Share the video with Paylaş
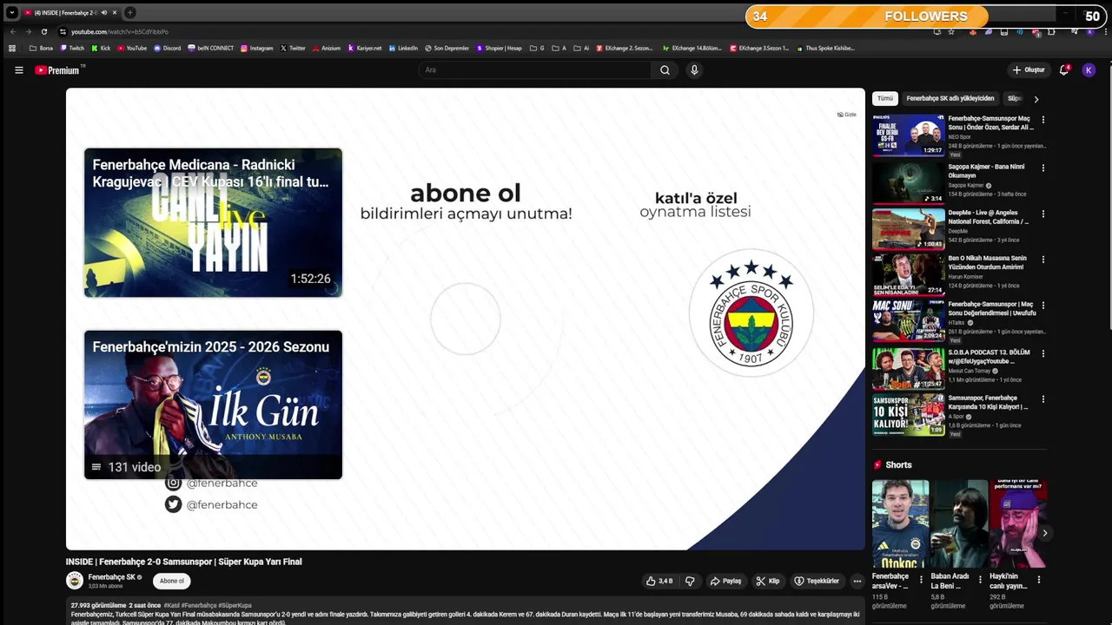 pos(725,581)
